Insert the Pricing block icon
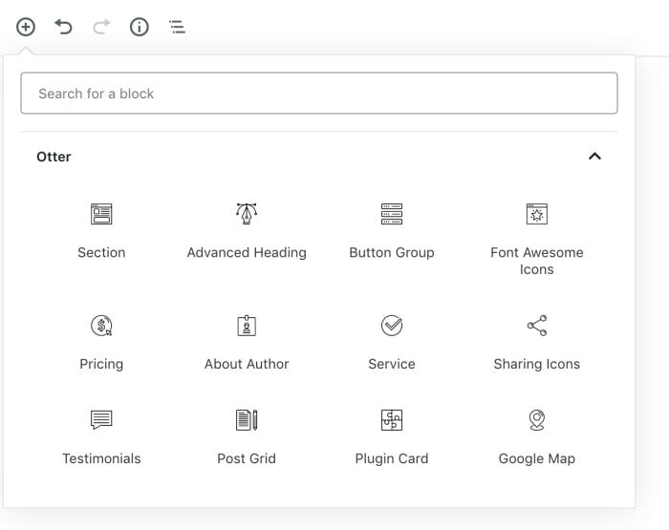 101,326
